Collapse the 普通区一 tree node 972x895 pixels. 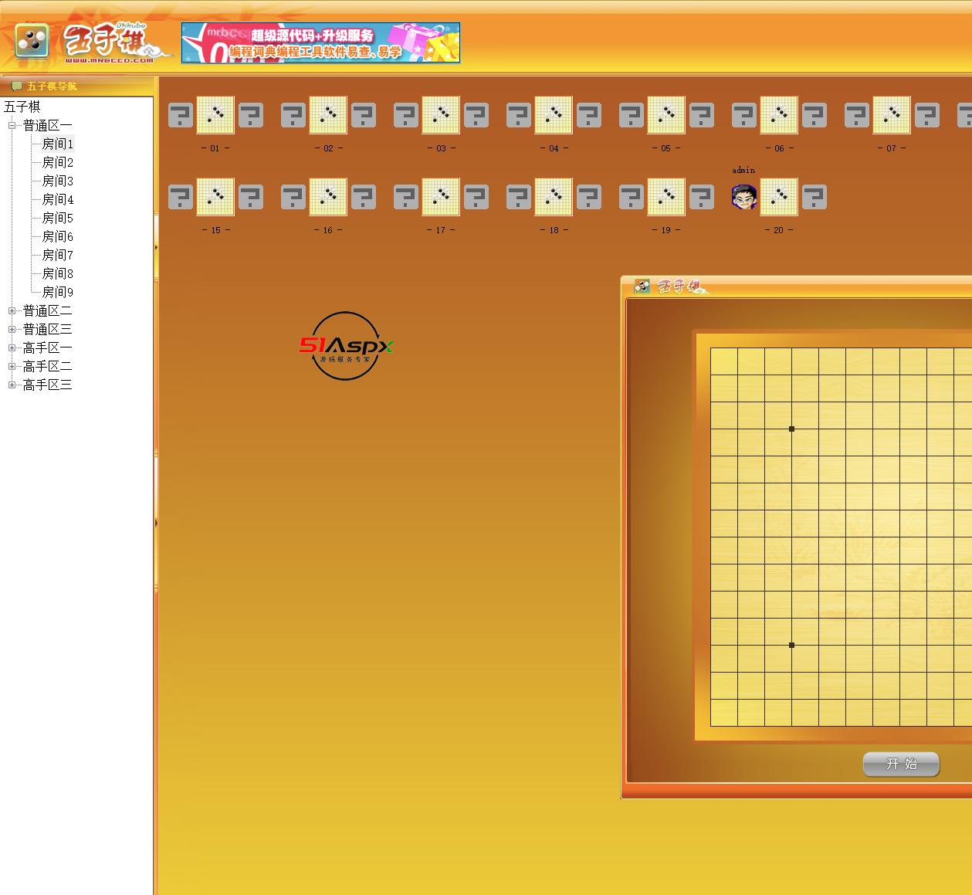coord(12,125)
